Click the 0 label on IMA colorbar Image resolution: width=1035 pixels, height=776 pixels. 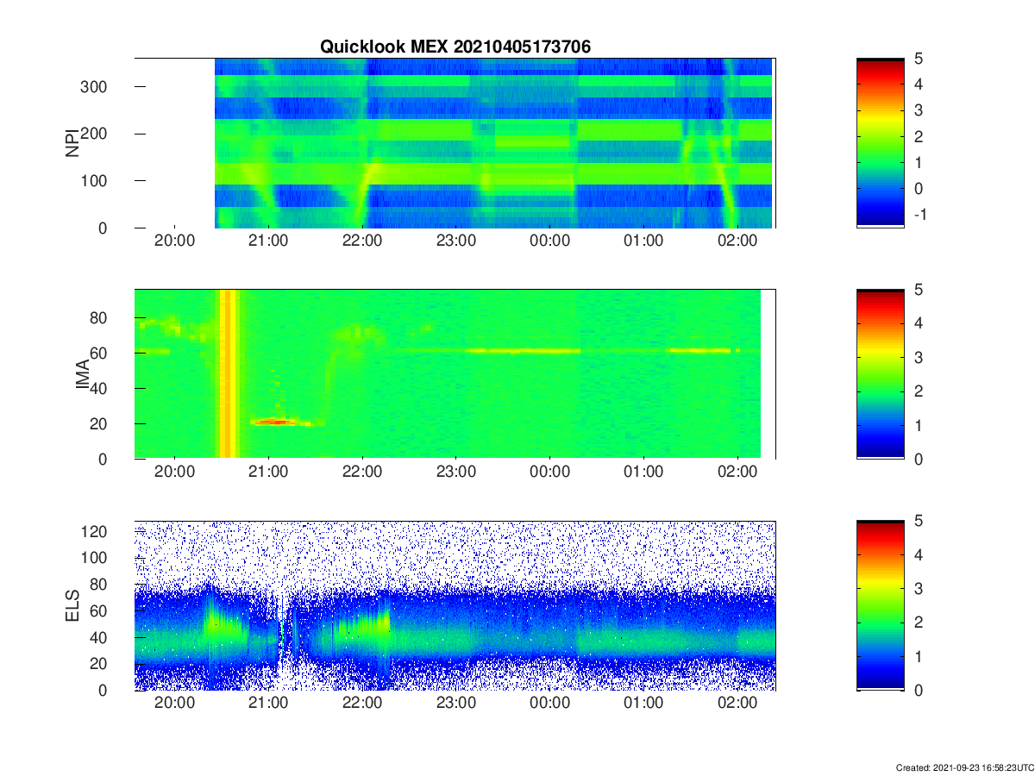pyautogui.click(x=919, y=459)
